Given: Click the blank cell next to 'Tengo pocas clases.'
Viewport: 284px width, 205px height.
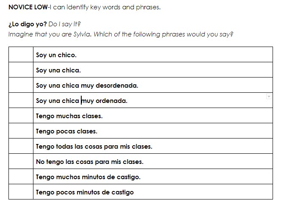Looking at the screenshot, I should [21, 131].
